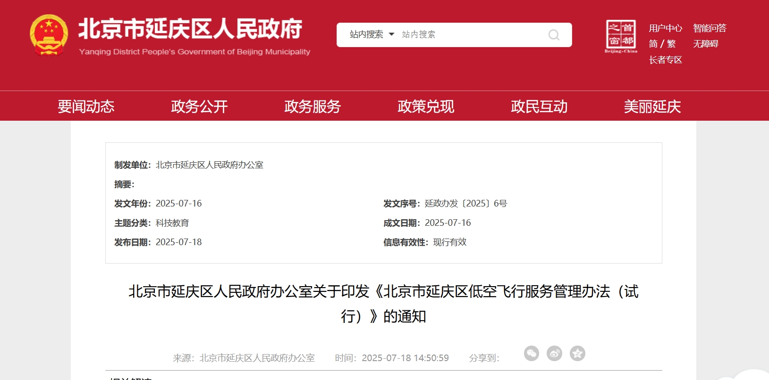Click the national emblem logo
The width and height of the screenshot is (769, 380).
[x=49, y=35]
